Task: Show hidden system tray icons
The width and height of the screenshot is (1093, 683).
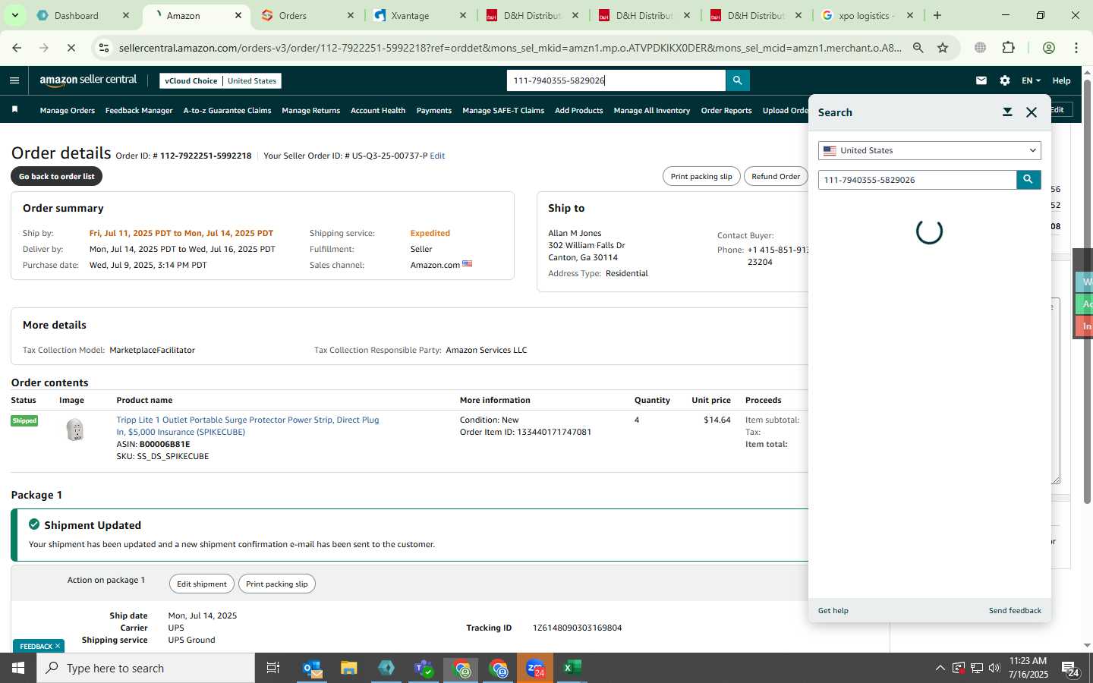Action: pyautogui.click(x=940, y=668)
